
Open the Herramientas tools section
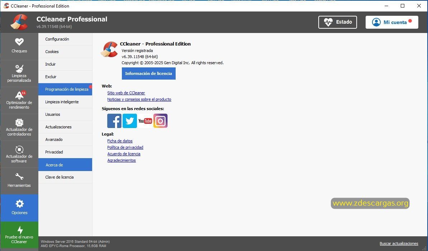19,181
